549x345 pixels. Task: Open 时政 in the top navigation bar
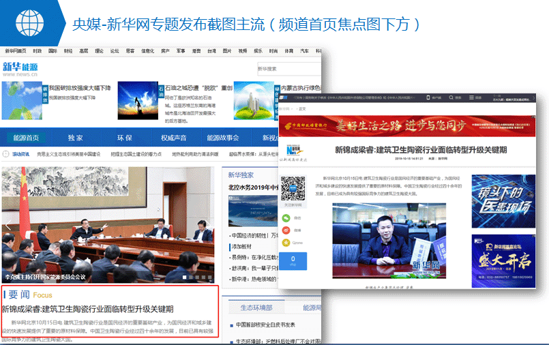37,51
